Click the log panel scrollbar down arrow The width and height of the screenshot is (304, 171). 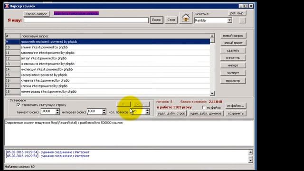click(x=250, y=160)
